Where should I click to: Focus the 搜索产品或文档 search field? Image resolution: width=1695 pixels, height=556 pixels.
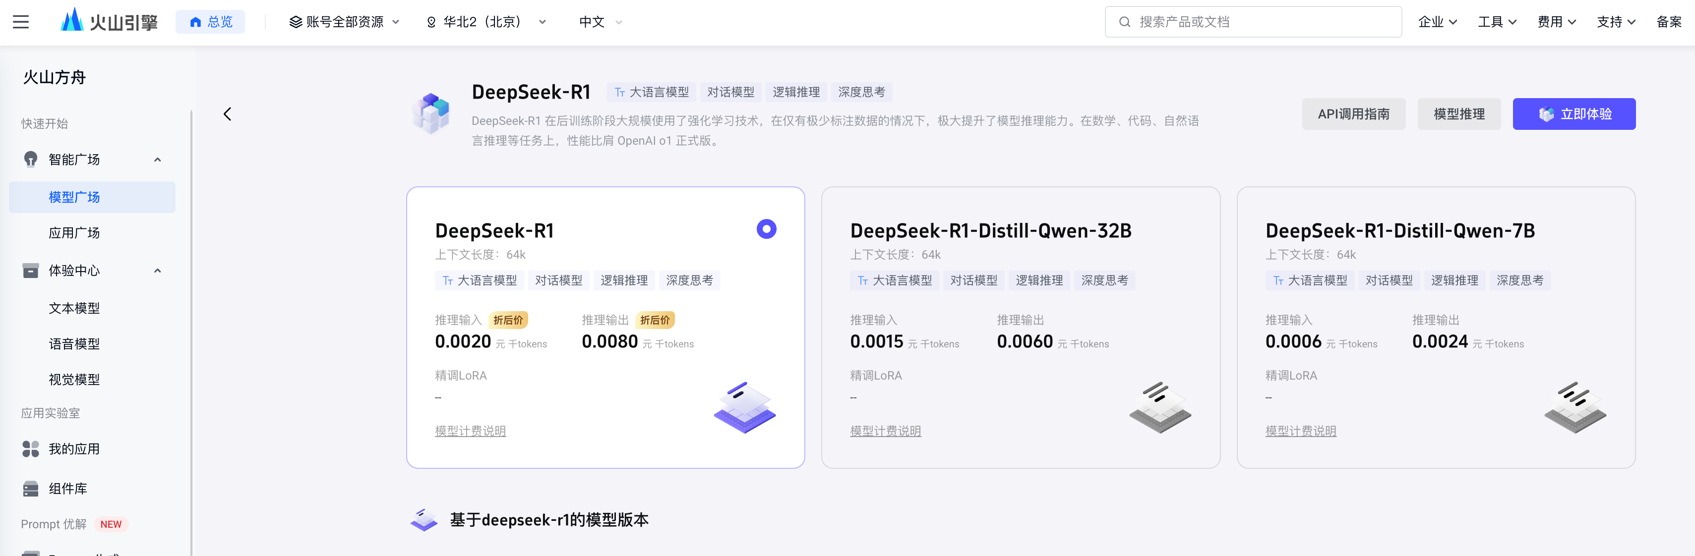point(1253,22)
